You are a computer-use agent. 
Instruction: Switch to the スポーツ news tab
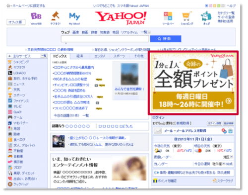pos(119,56)
